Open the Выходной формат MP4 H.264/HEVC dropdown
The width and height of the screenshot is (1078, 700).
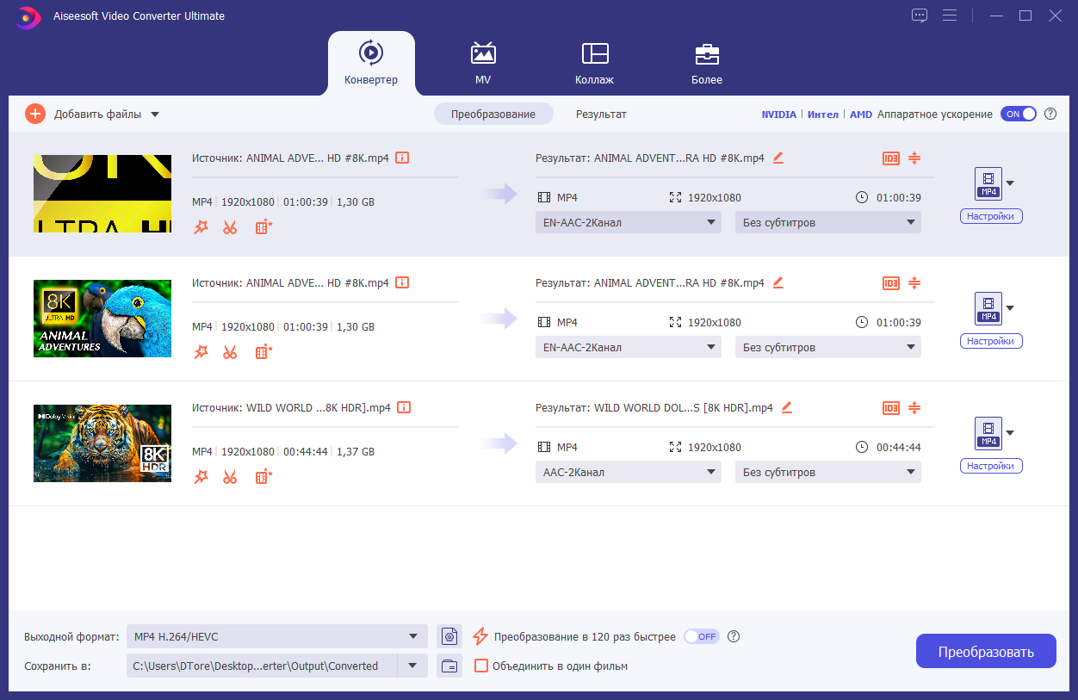pos(276,636)
